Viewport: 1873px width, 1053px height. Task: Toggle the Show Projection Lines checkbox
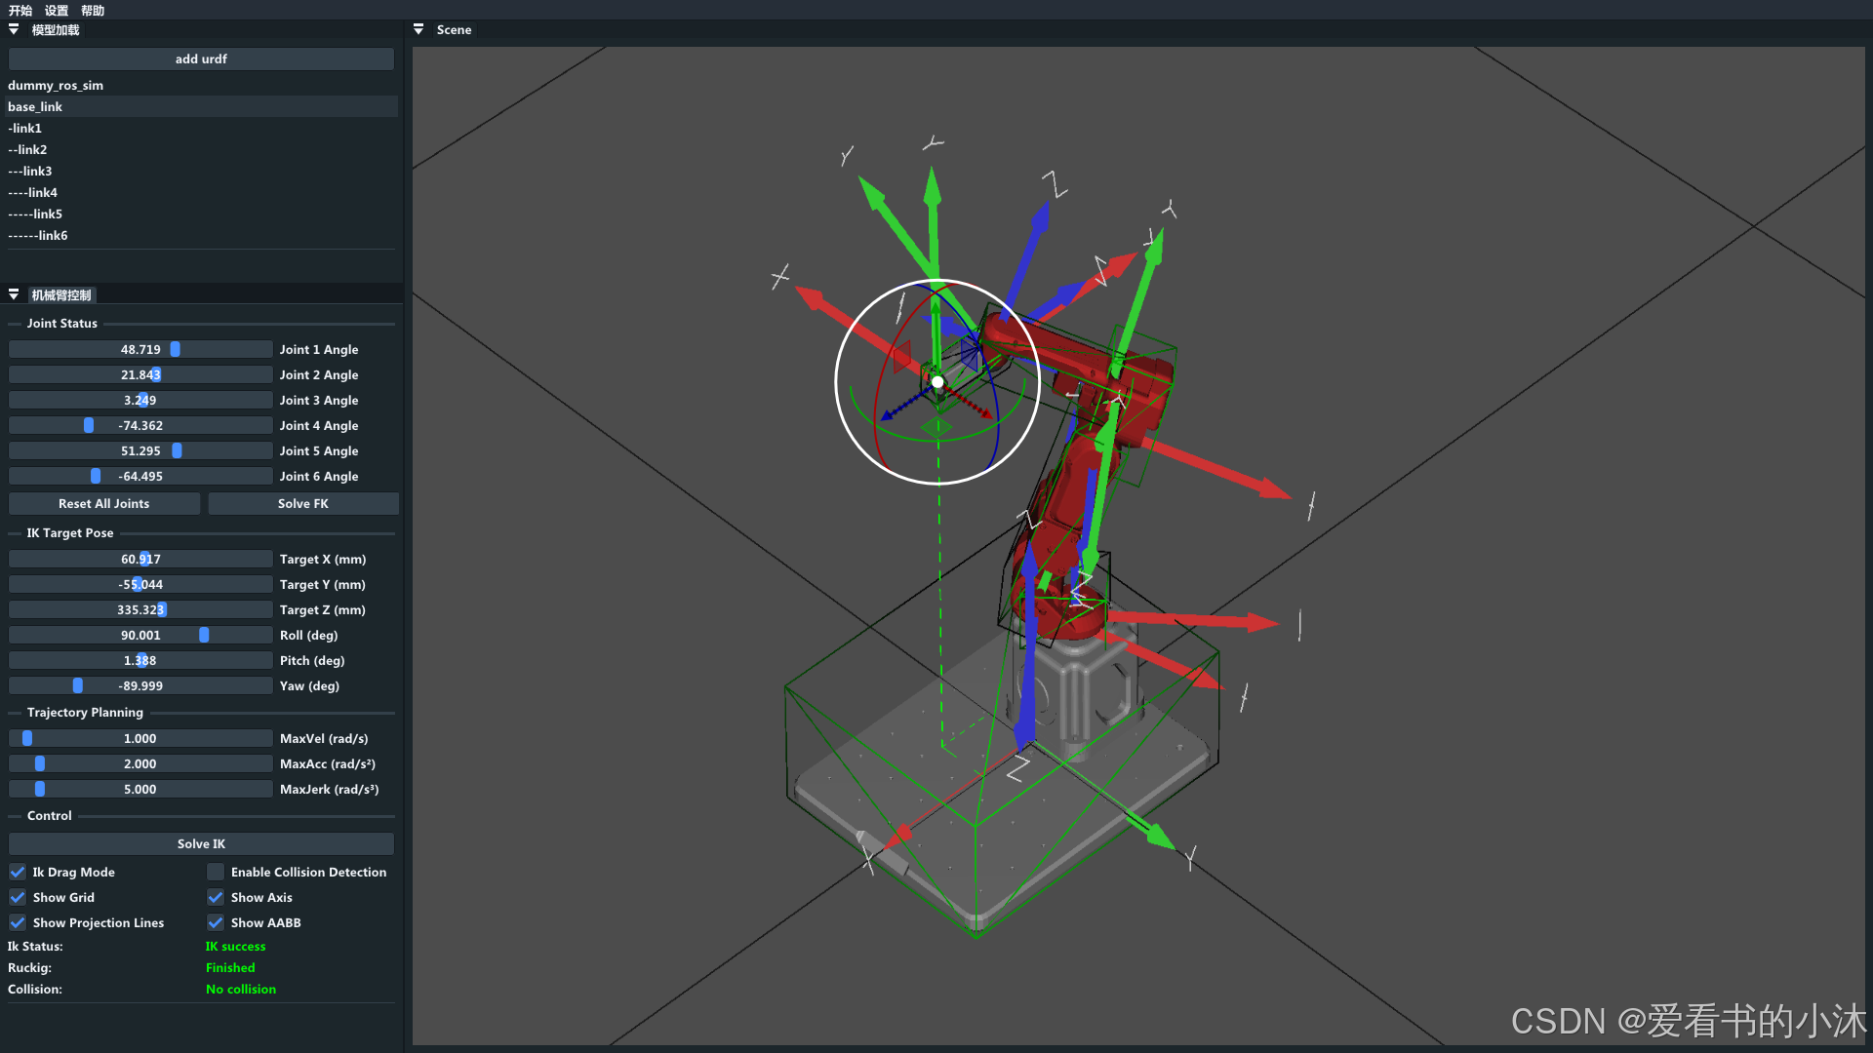[x=18, y=922]
